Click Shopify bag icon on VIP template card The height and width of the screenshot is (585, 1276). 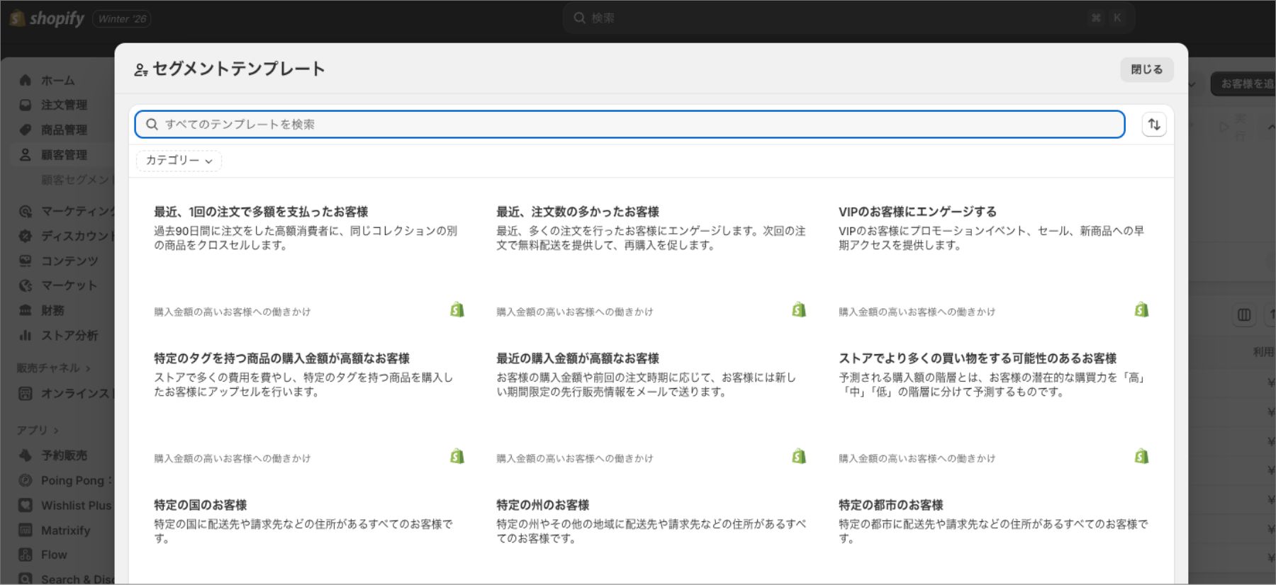click(x=1141, y=310)
